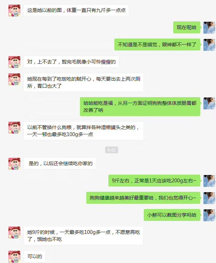Click avatar beside '狗狗健康越来越美好' message
This screenshot has width=216, height=263.
pyautogui.click(x=209, y=198)
